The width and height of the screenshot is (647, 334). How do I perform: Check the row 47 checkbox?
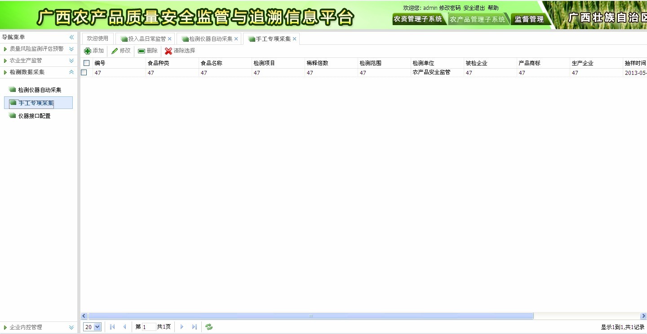(x=84, y=73)
